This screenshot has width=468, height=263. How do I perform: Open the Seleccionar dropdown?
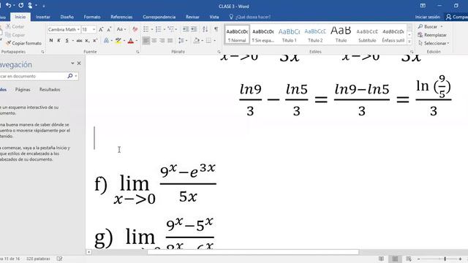(x=434, y=43)
